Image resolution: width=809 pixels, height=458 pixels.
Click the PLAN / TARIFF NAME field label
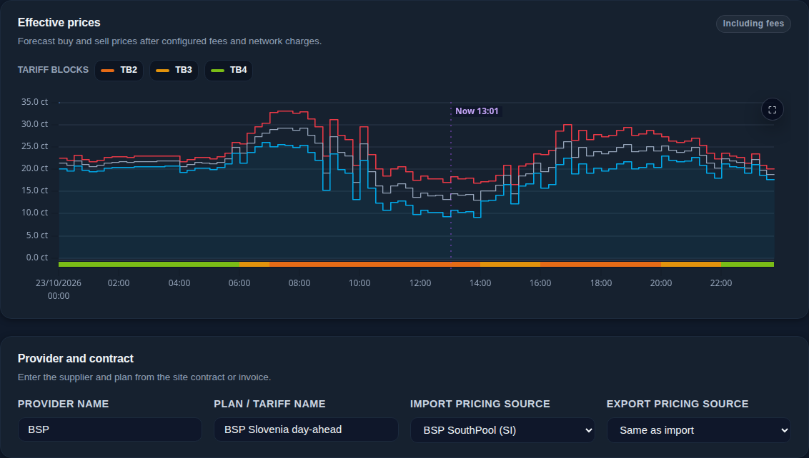point(270,404)
